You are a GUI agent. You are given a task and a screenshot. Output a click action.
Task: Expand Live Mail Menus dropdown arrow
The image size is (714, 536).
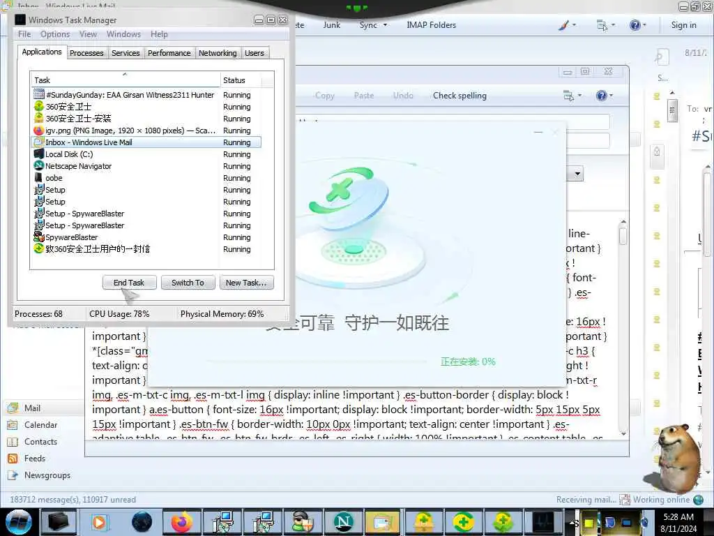click(613, 25)
